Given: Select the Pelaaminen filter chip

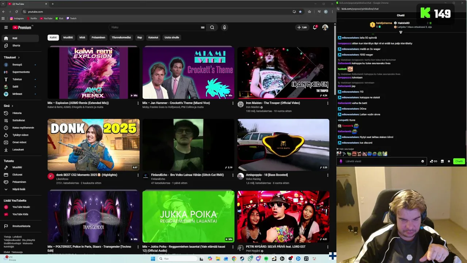Looking at the screenshot, I should coord(98,37).
